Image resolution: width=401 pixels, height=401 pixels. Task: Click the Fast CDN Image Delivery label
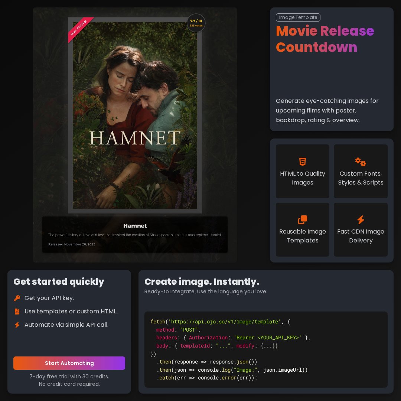point(360,236)
